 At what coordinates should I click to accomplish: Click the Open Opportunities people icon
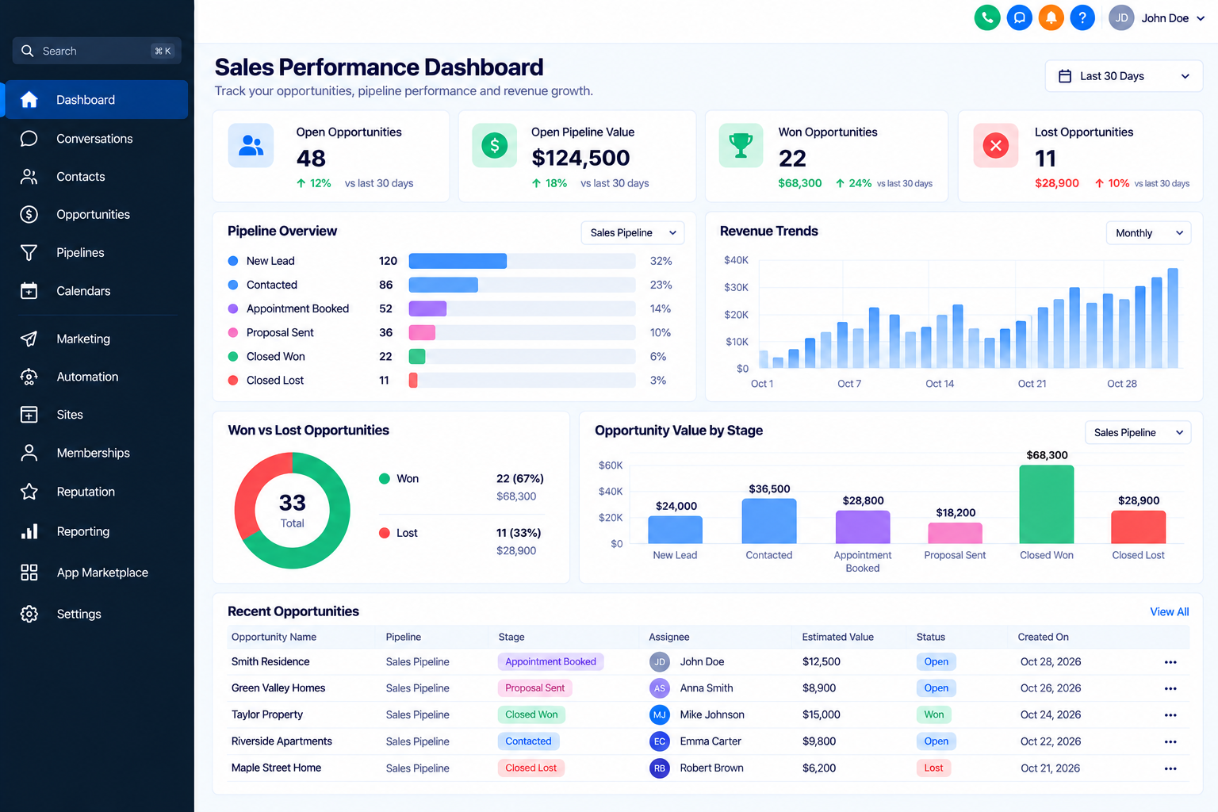tap(251, 145)
